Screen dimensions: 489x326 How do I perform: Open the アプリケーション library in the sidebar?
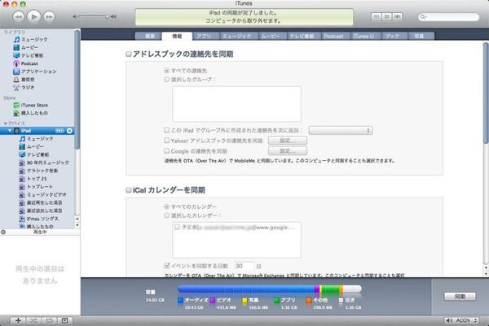coord(35,72)
